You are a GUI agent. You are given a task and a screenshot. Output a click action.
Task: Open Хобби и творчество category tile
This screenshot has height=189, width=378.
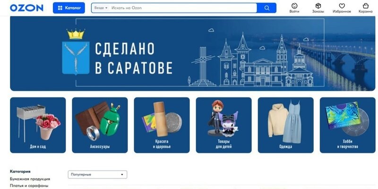348,125
